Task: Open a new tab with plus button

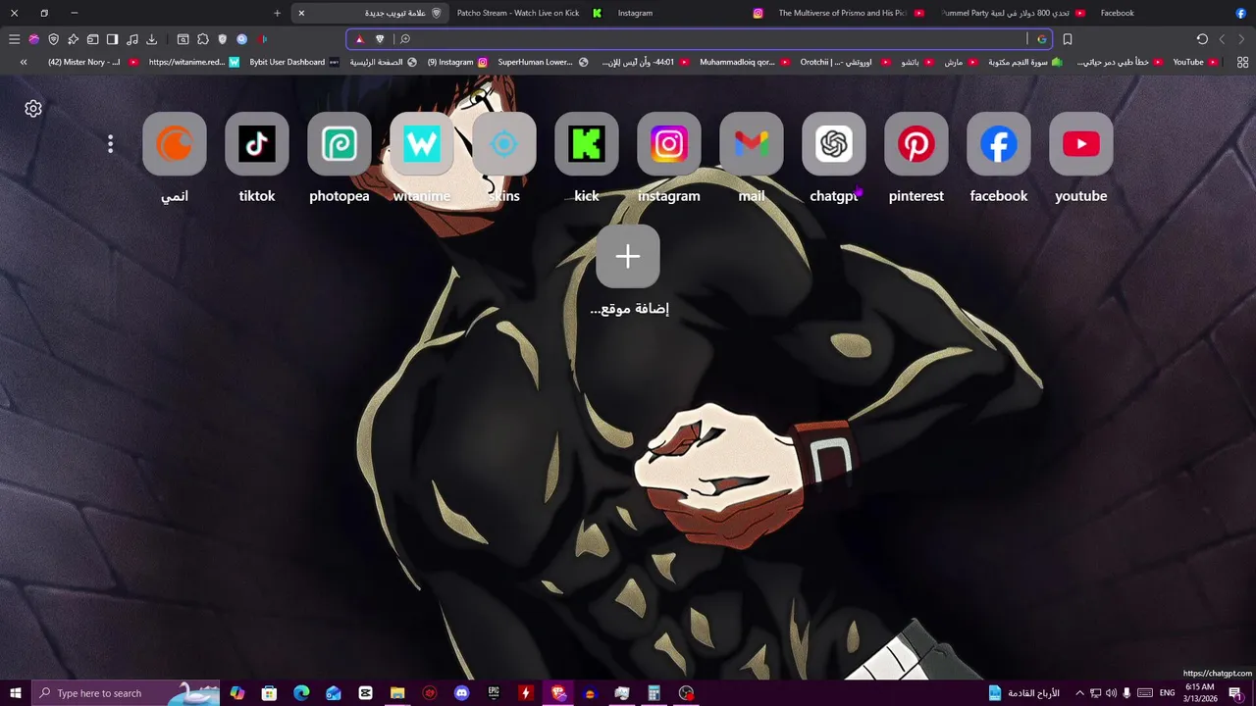Action: click(x=277, y=13)
